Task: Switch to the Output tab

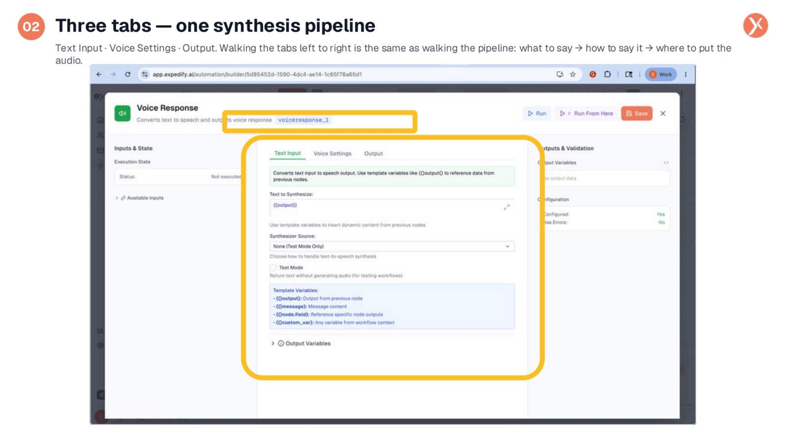Action: [373, 154]
